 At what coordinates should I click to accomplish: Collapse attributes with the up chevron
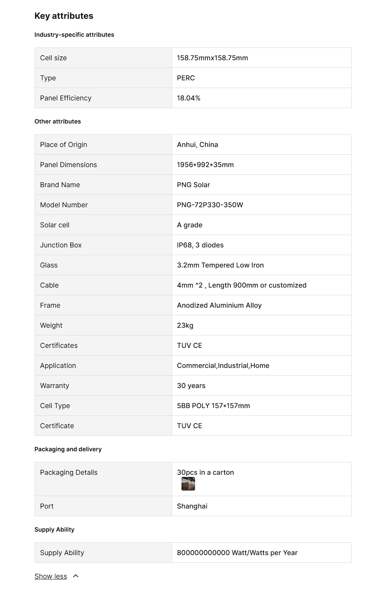coord(76,576)
